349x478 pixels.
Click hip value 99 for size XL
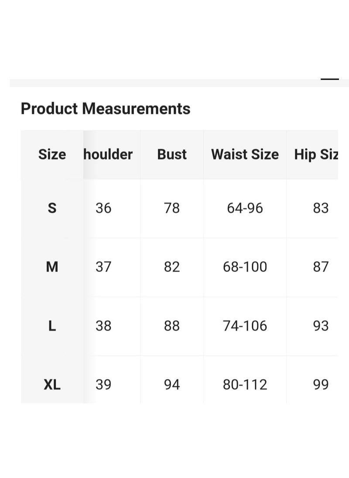[321, 384]
